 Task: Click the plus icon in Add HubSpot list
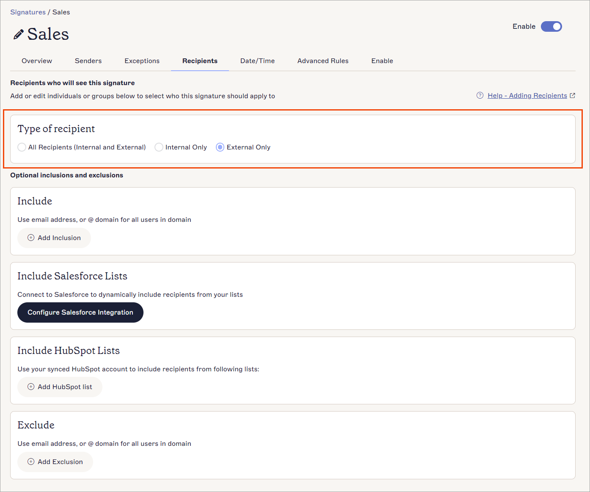(31, 387)
